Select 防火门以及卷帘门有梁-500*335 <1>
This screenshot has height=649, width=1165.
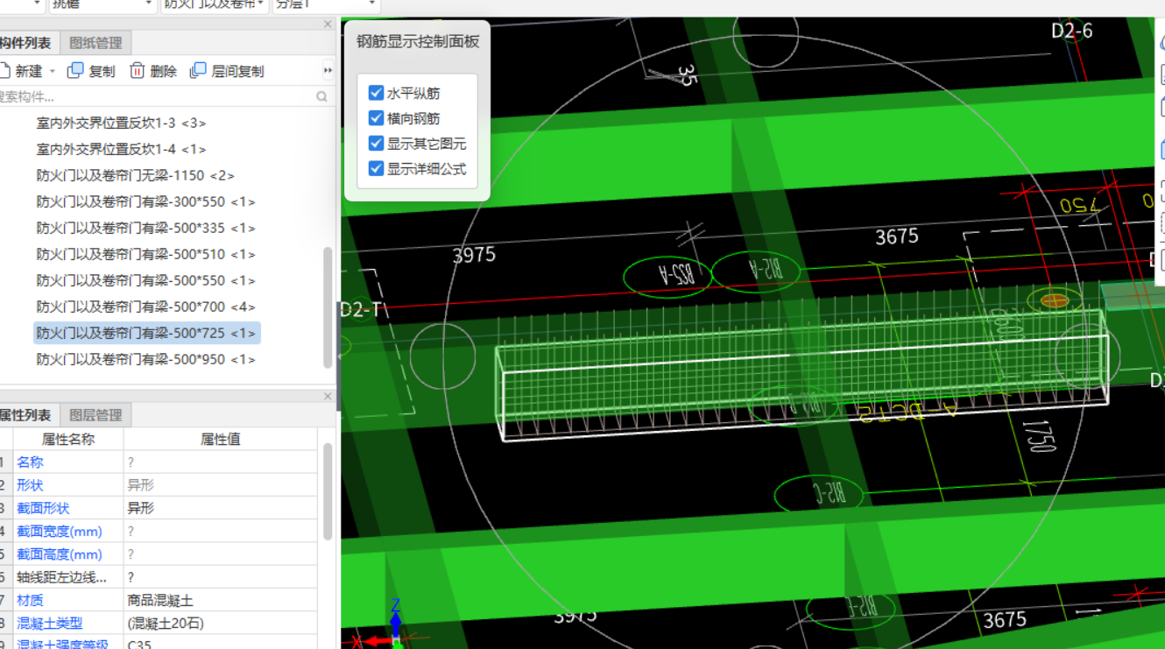point(146,229)
